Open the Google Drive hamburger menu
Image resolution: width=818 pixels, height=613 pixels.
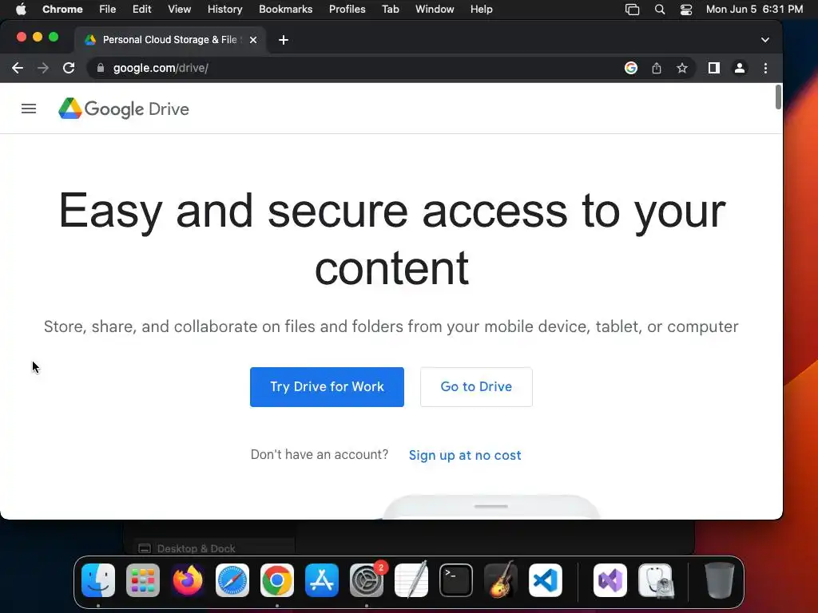coord(29,109)
